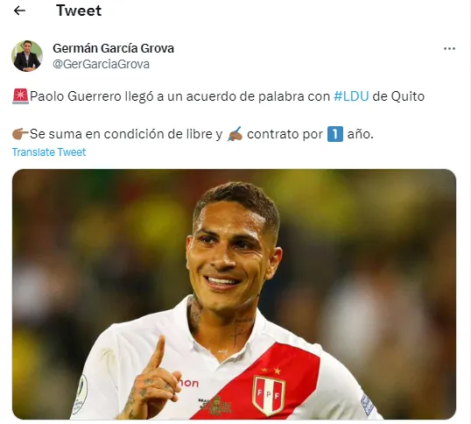Click the Copa América patch on sleeve

tap(81, 394)
